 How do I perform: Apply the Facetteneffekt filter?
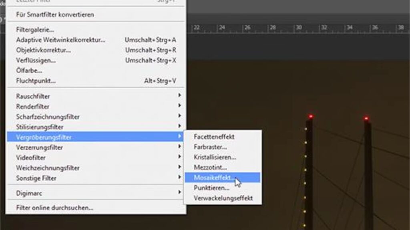tap(214, 137)
